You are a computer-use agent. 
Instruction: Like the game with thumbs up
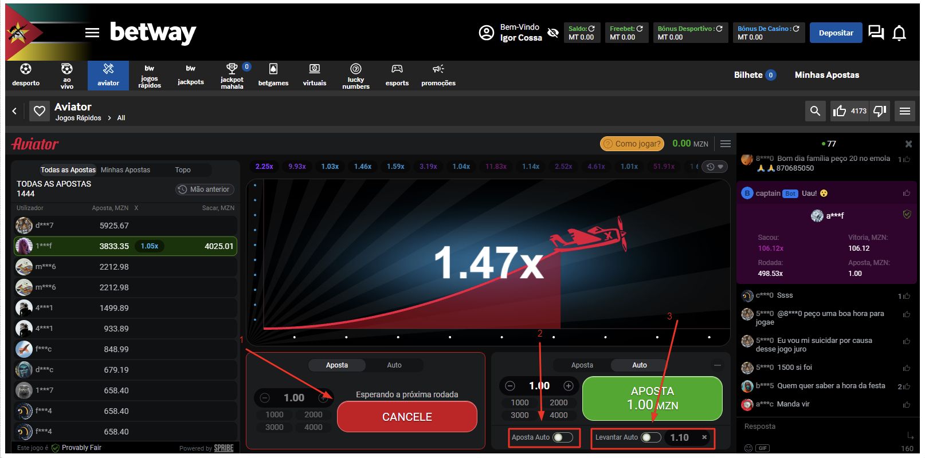(840, 111)
